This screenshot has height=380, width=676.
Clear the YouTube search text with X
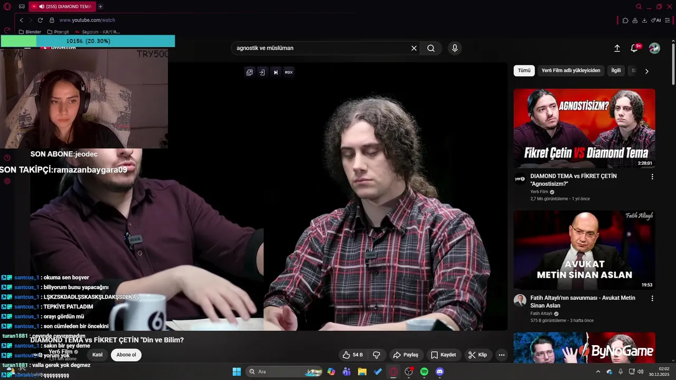pyautogui.click(x=414, y=48)
